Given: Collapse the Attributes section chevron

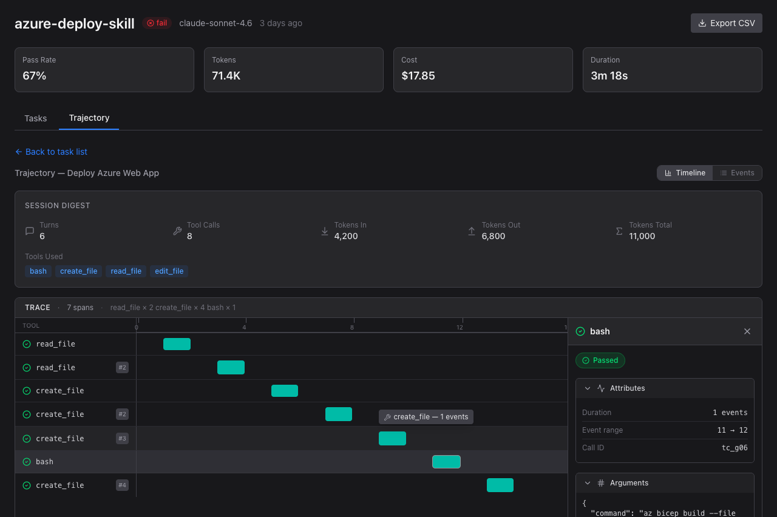Looking at the screenshot, I should coord(588,388).
